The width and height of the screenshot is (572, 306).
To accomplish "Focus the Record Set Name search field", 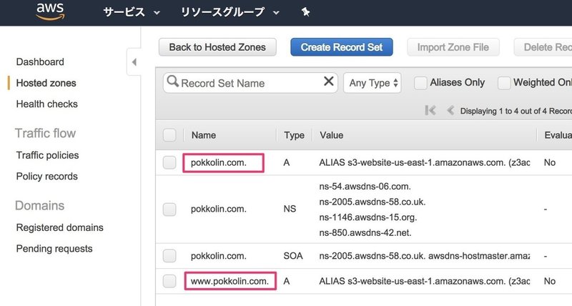I will (x=250, y=83).
